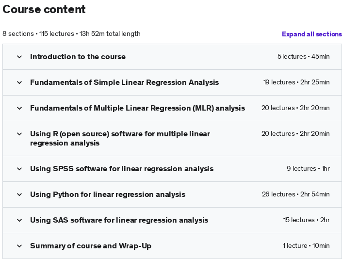Open Fundamentals of Multiple Linear Regression (MLR) title

[137, 108]
